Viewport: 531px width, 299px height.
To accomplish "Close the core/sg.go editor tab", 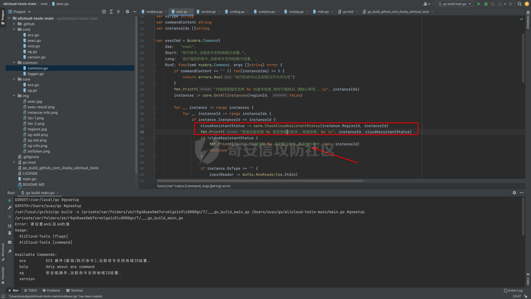I will click(307, 12).
